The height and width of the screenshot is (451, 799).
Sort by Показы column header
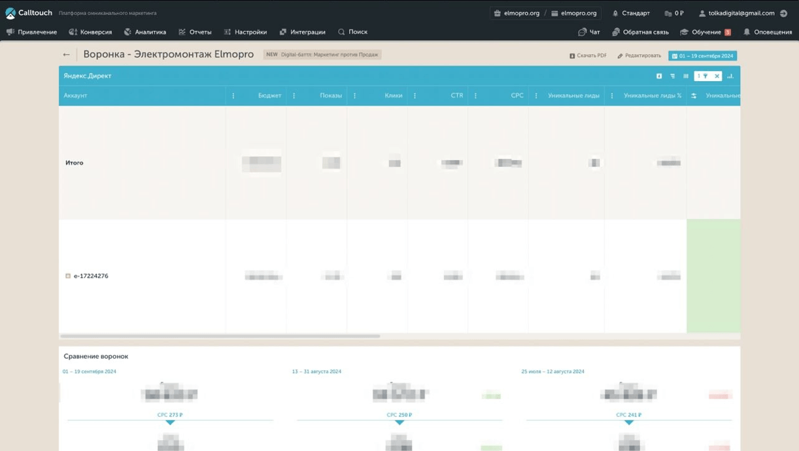331,96
